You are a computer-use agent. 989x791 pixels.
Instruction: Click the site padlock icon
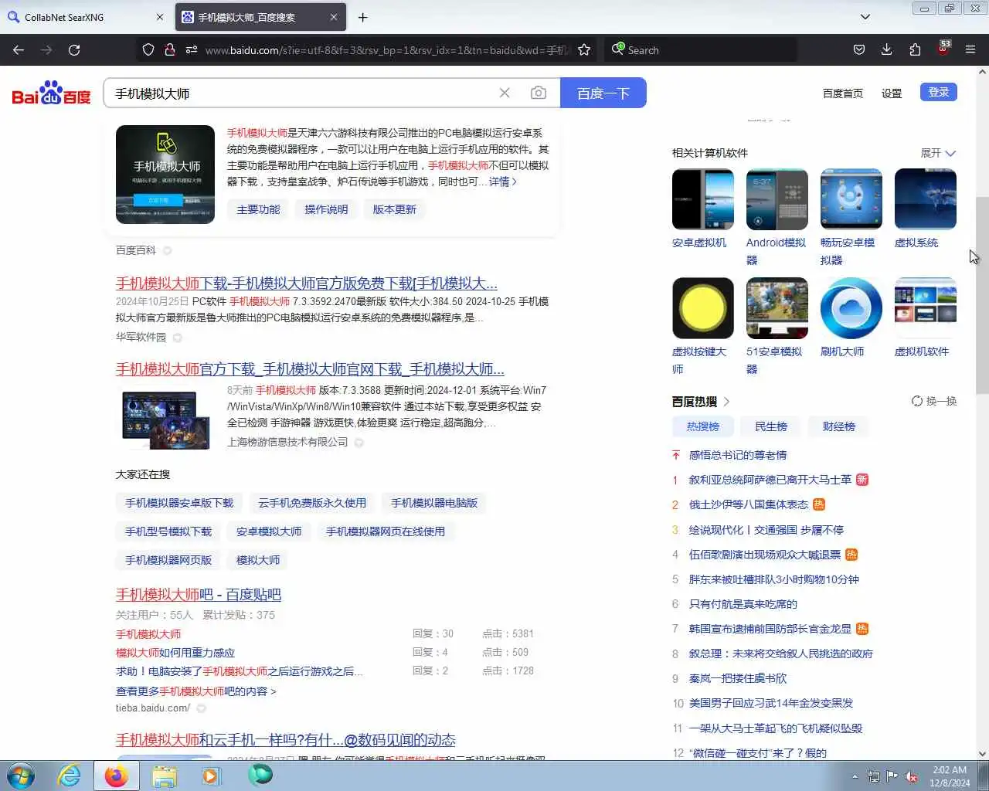170,49
